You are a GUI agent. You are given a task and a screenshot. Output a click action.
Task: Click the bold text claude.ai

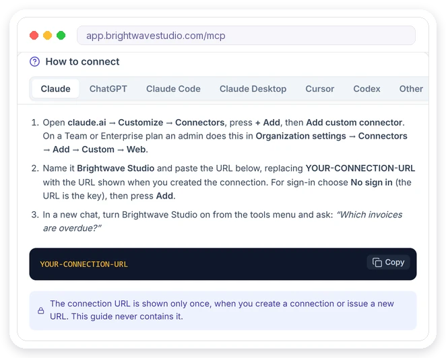tap(87, 122)
